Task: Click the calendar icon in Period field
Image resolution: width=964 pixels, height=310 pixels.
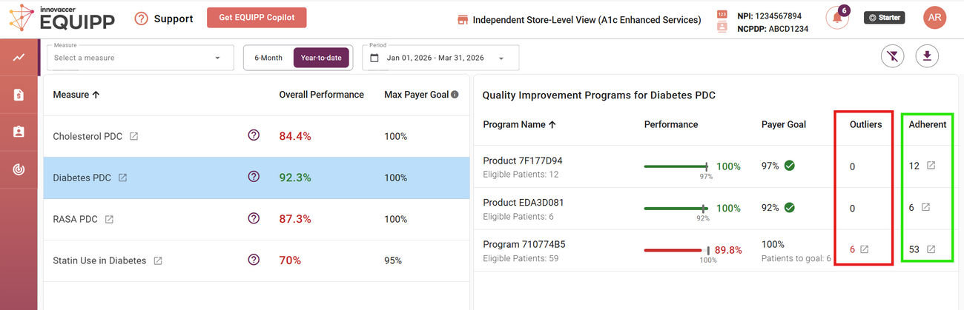Action: point(374,58)
